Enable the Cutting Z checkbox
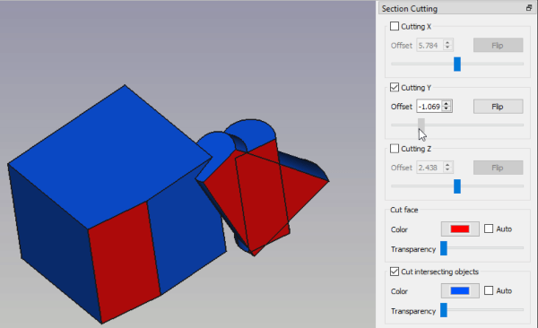Screen dimensions: 538x328 tap(395, 148)
